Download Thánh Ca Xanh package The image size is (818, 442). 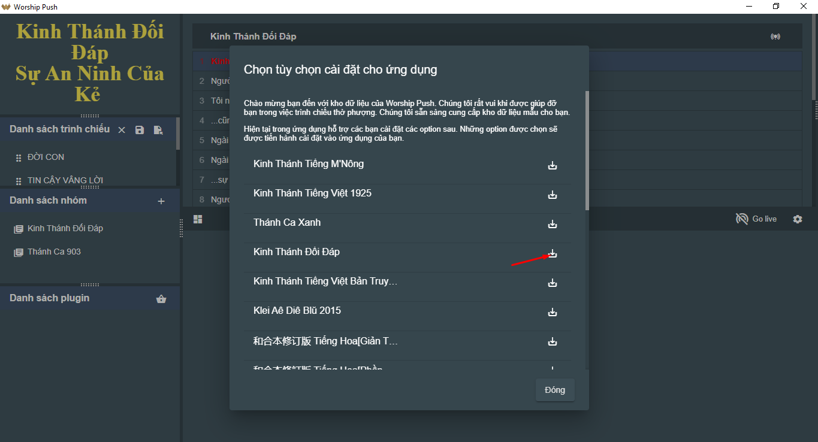coord(553,225)
